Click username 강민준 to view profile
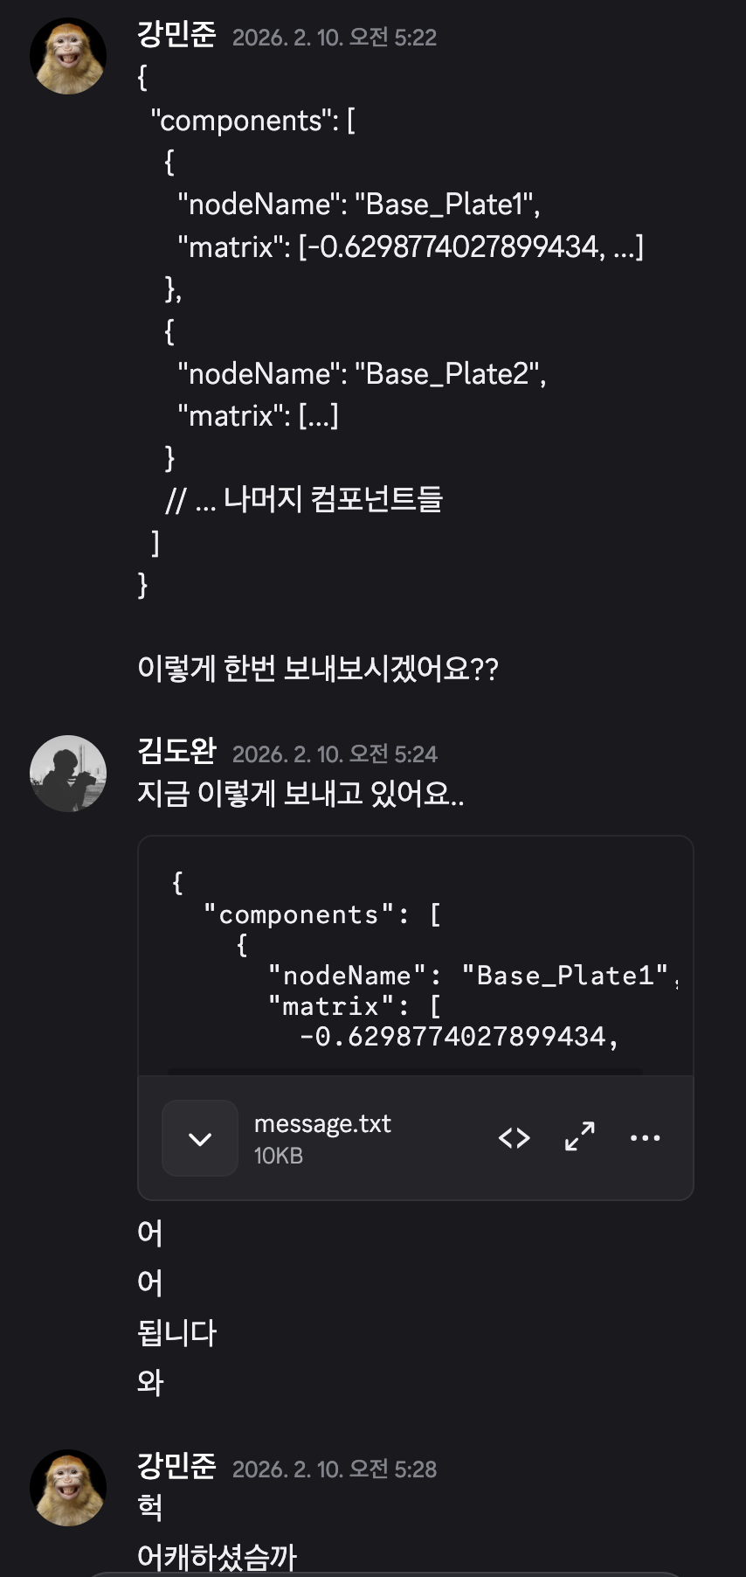The image size is (746, 1577). 175,37
